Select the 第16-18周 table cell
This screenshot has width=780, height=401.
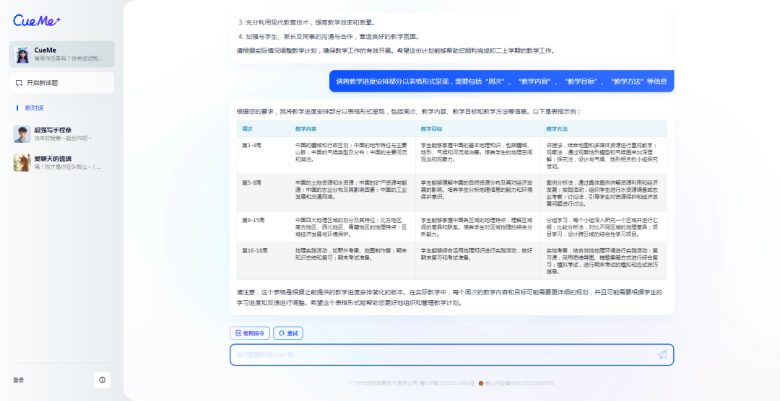[x=263, y=261]
